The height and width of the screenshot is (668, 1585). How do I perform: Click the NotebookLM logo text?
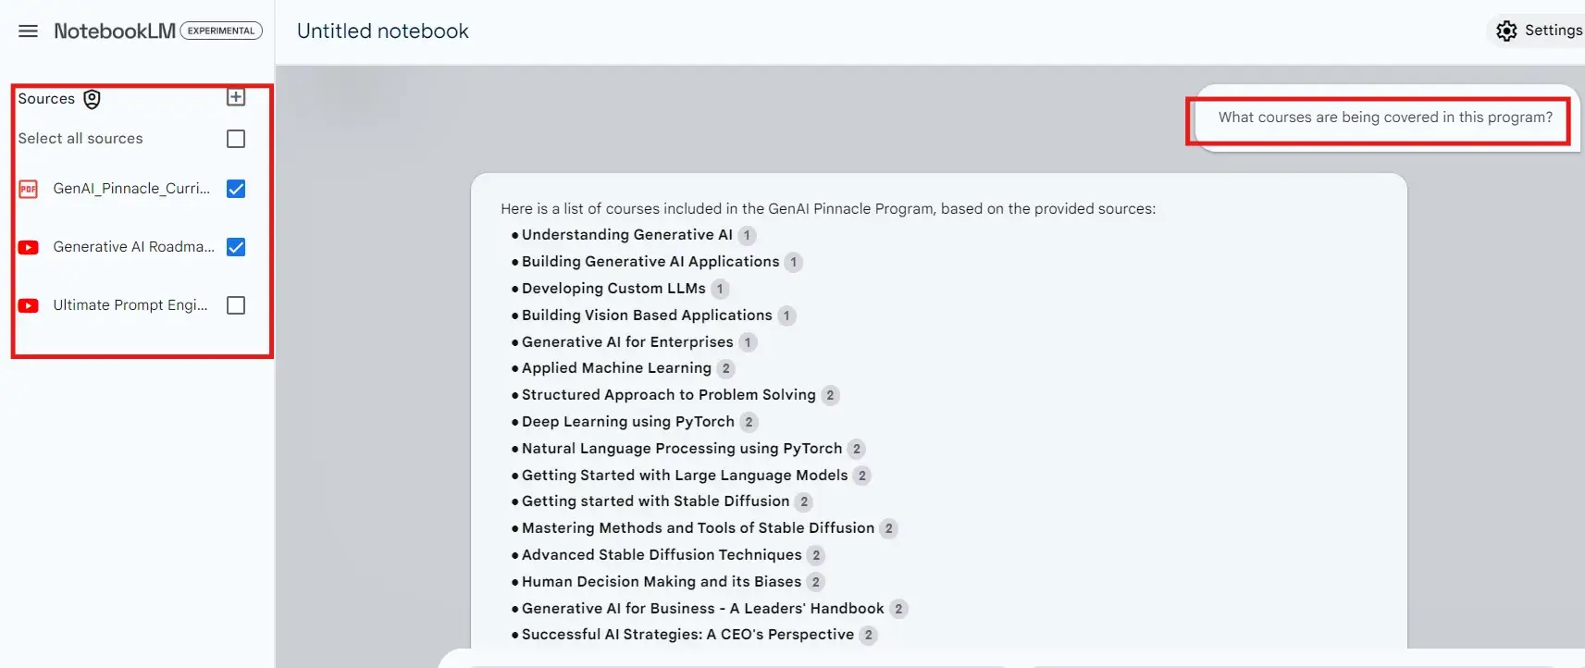[115, 31]
